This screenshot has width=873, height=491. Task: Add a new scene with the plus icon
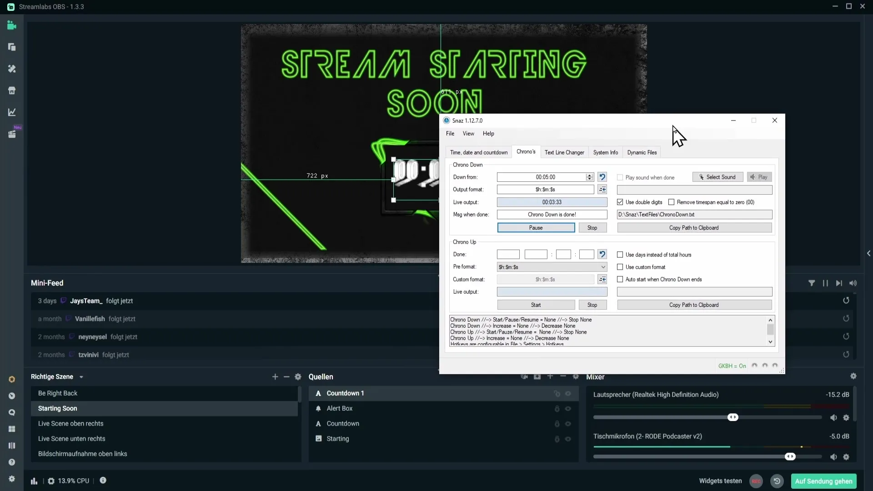tap(275, 377)
